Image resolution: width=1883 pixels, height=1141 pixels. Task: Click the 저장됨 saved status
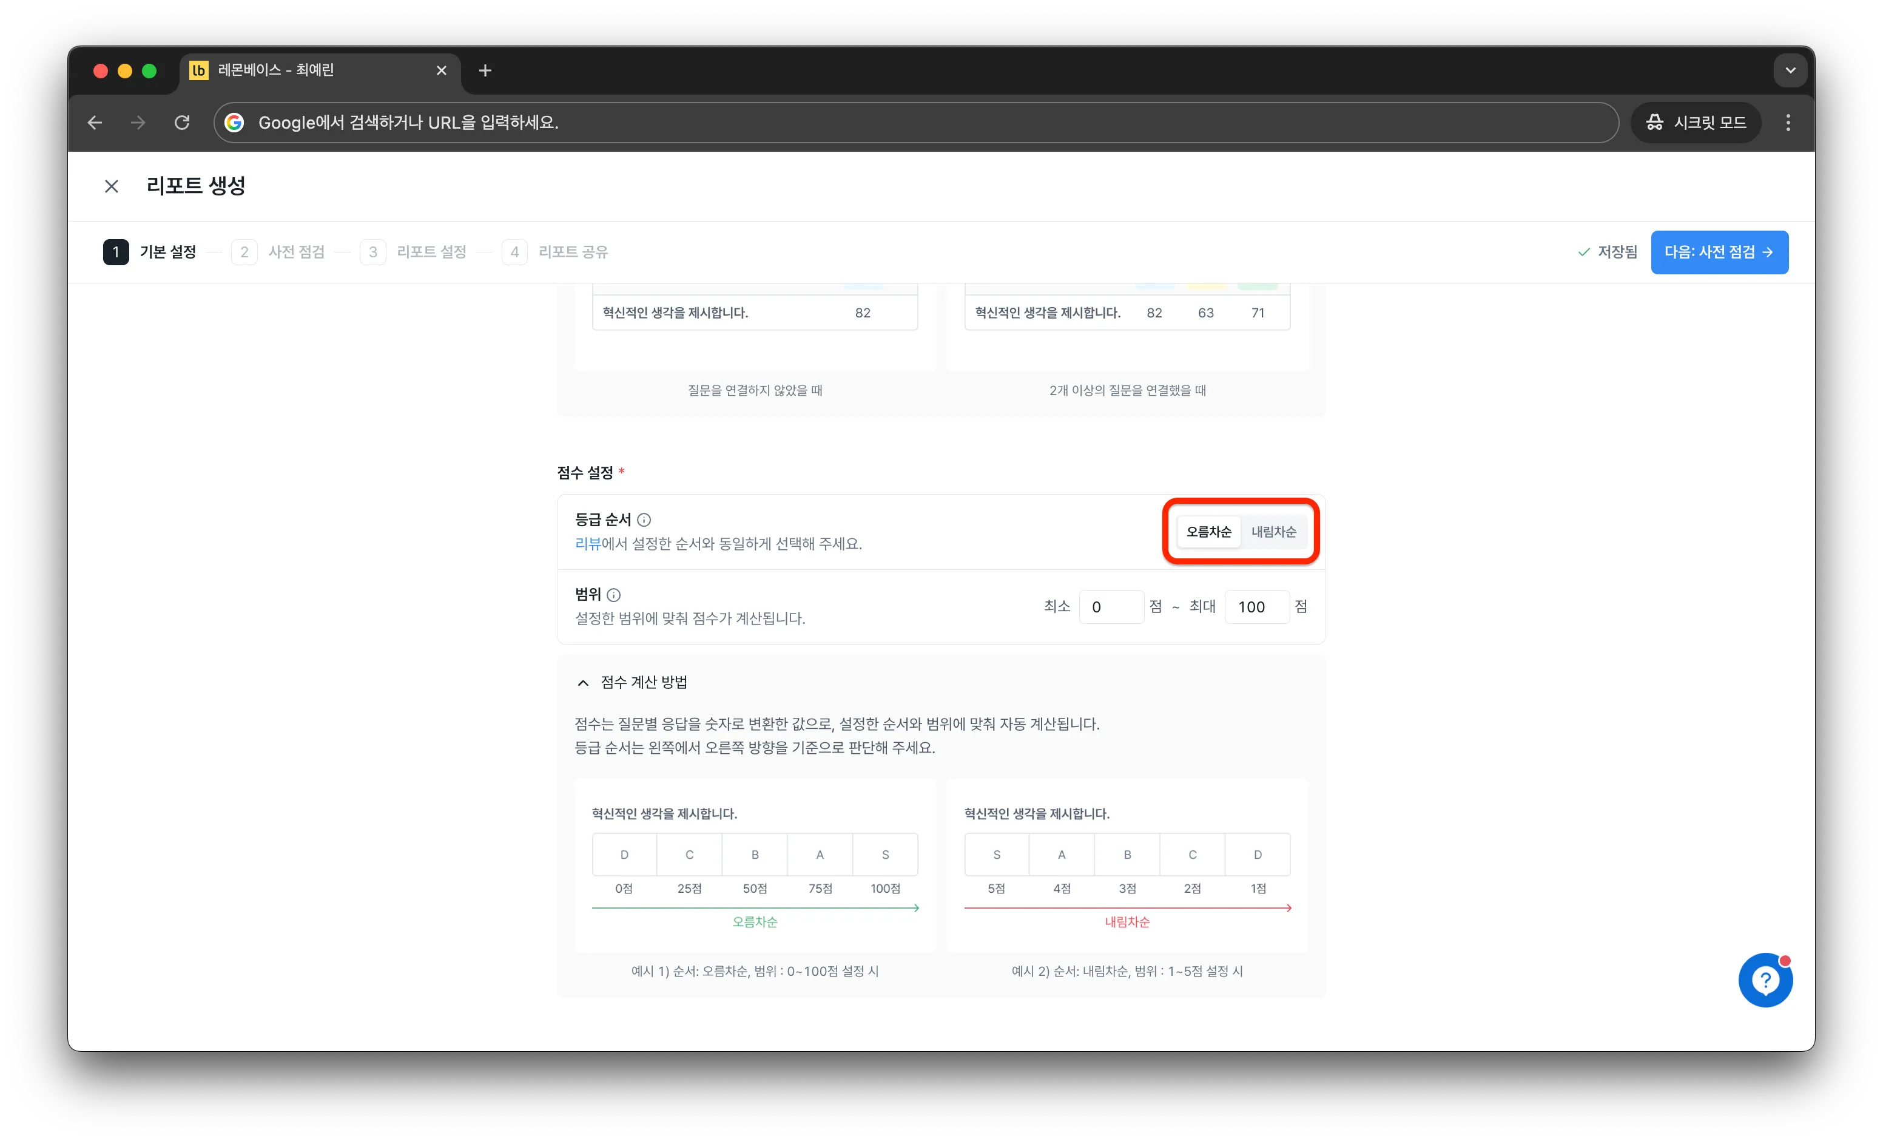tap(1607, 252)
